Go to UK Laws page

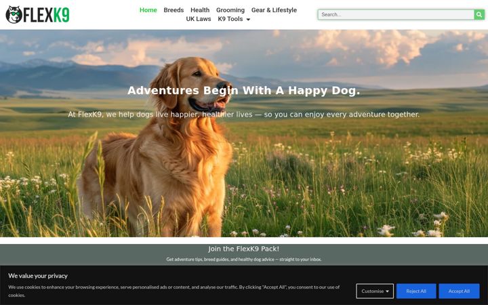point(198,19)
